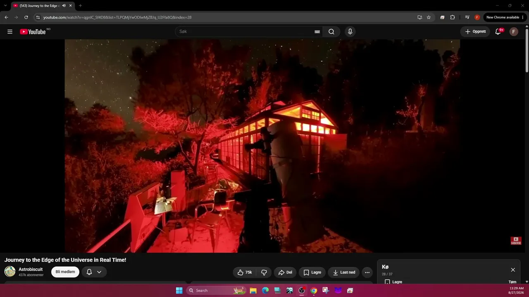This screenshot has height=297, width=529.
Task: Click the Windows taskbar Search box
Action: pos(216,290)
